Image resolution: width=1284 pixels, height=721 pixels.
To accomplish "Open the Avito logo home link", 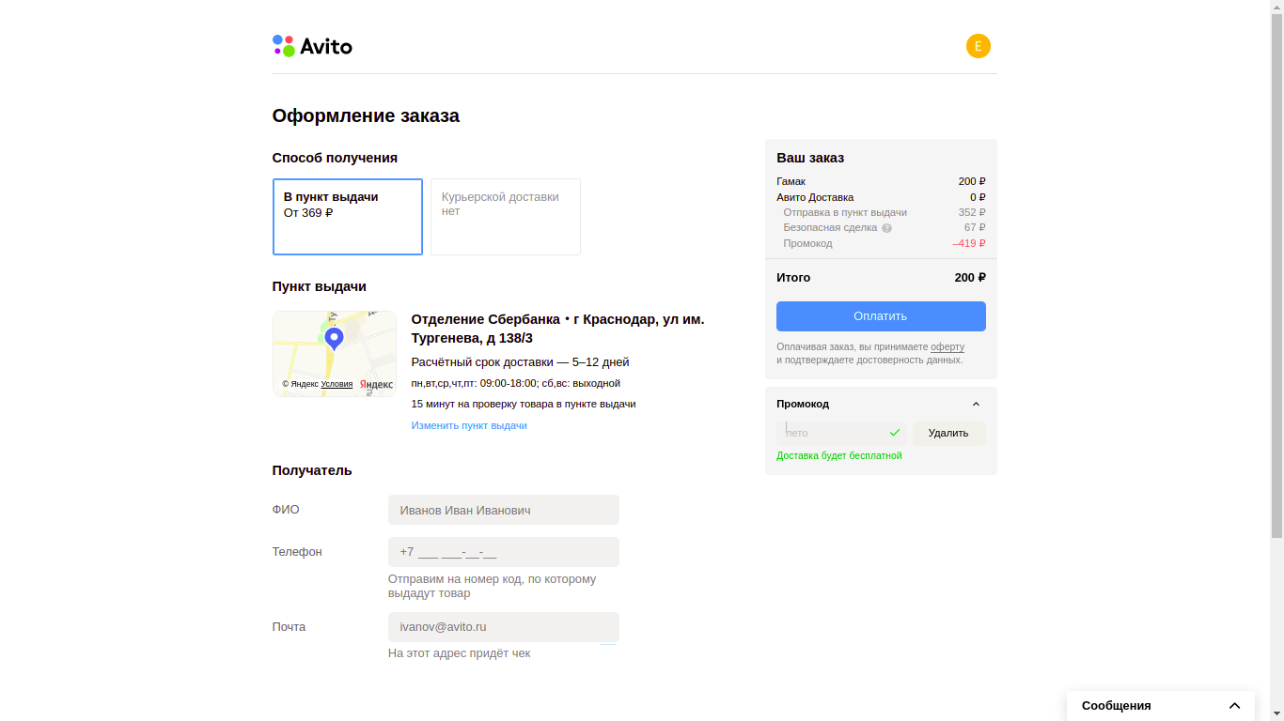I will (x=312, y=46).
